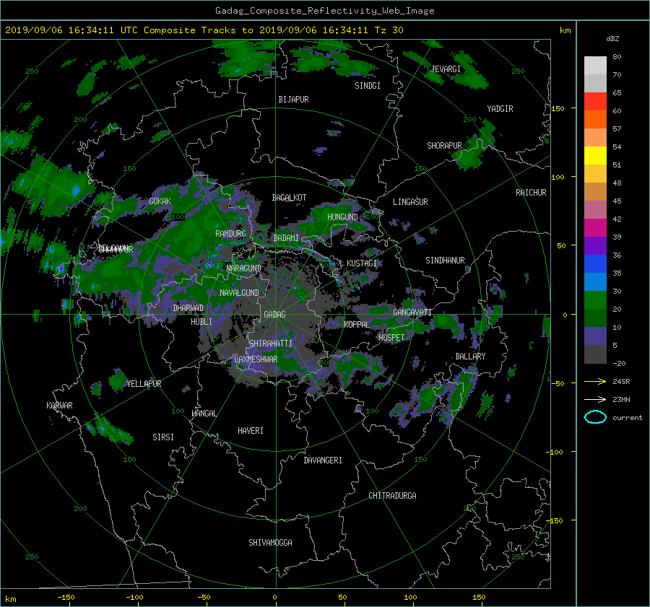Screen dimensions: 650x607
Task: Select the magenta 39 dBZ legend swatch
Action: [595, 227]
